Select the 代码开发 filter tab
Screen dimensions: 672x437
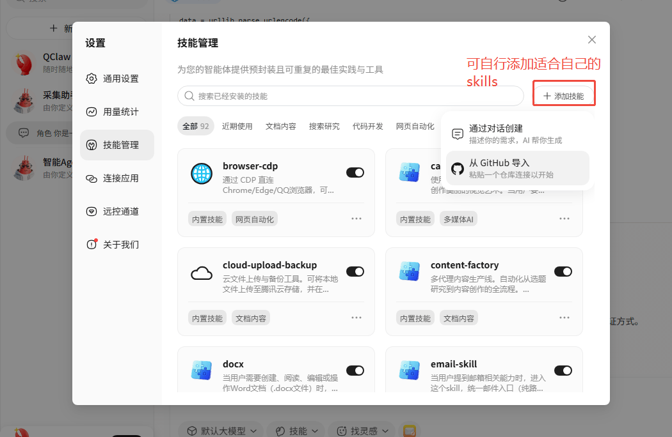pyautogui.click(x=368, y=126)
